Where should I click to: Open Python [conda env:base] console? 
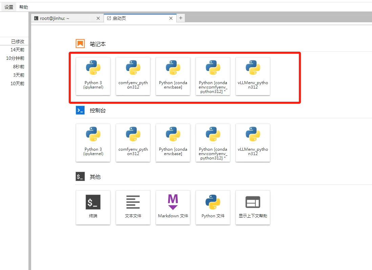tap(173, 143)
